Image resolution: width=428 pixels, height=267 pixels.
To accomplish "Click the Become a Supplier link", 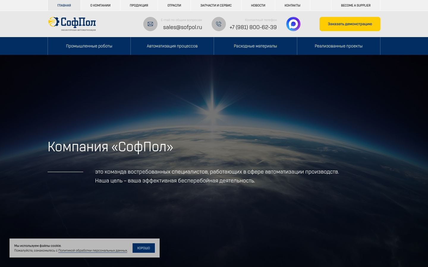I will [x=356, y=5].
